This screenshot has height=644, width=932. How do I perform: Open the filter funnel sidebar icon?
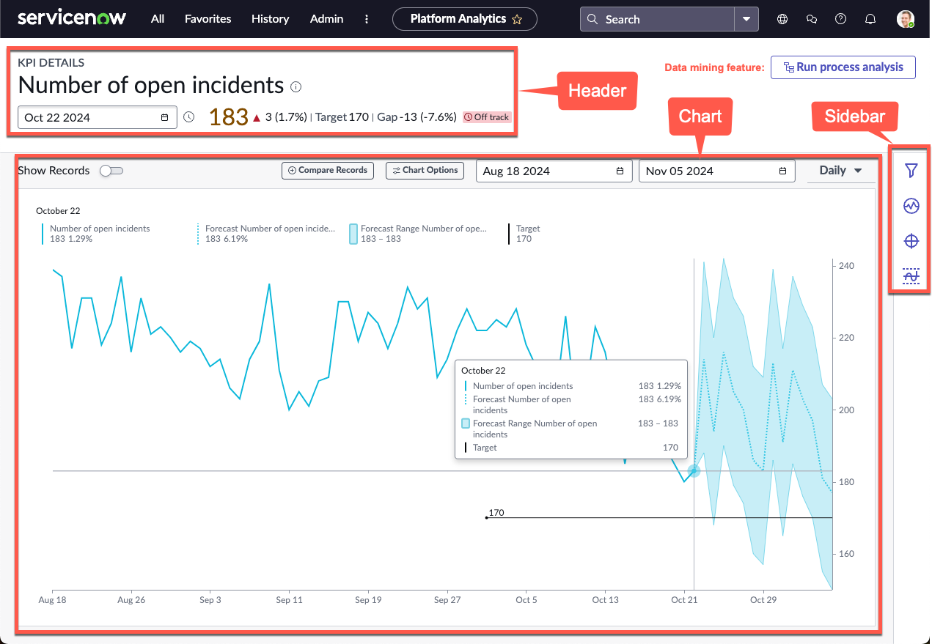911,171
